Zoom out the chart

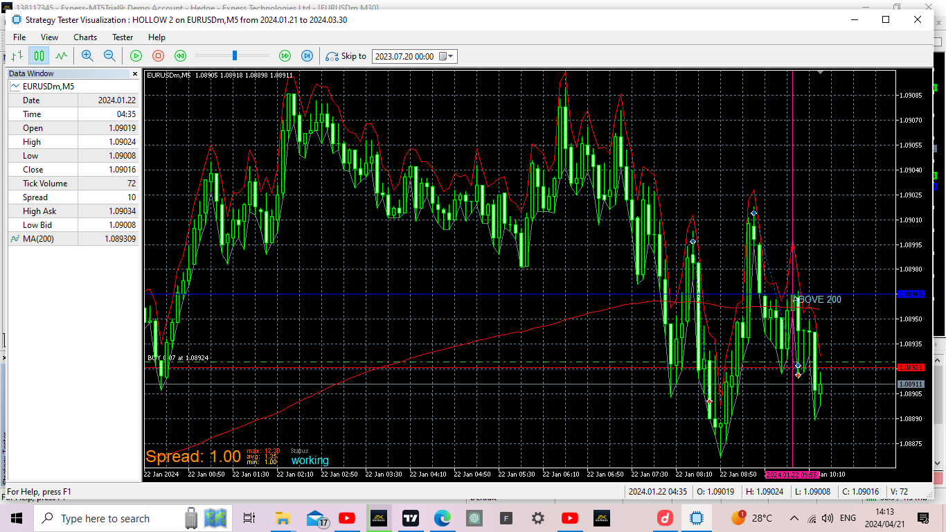[109, 56]
